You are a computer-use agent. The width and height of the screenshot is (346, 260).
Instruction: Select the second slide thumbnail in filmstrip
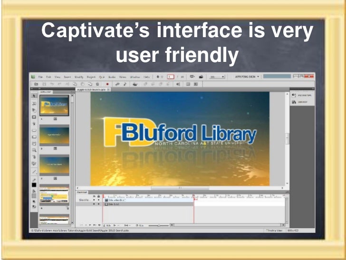[x=54, y=135]
